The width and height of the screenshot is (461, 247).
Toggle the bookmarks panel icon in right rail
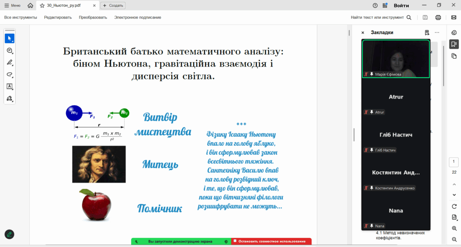(454, 44)
